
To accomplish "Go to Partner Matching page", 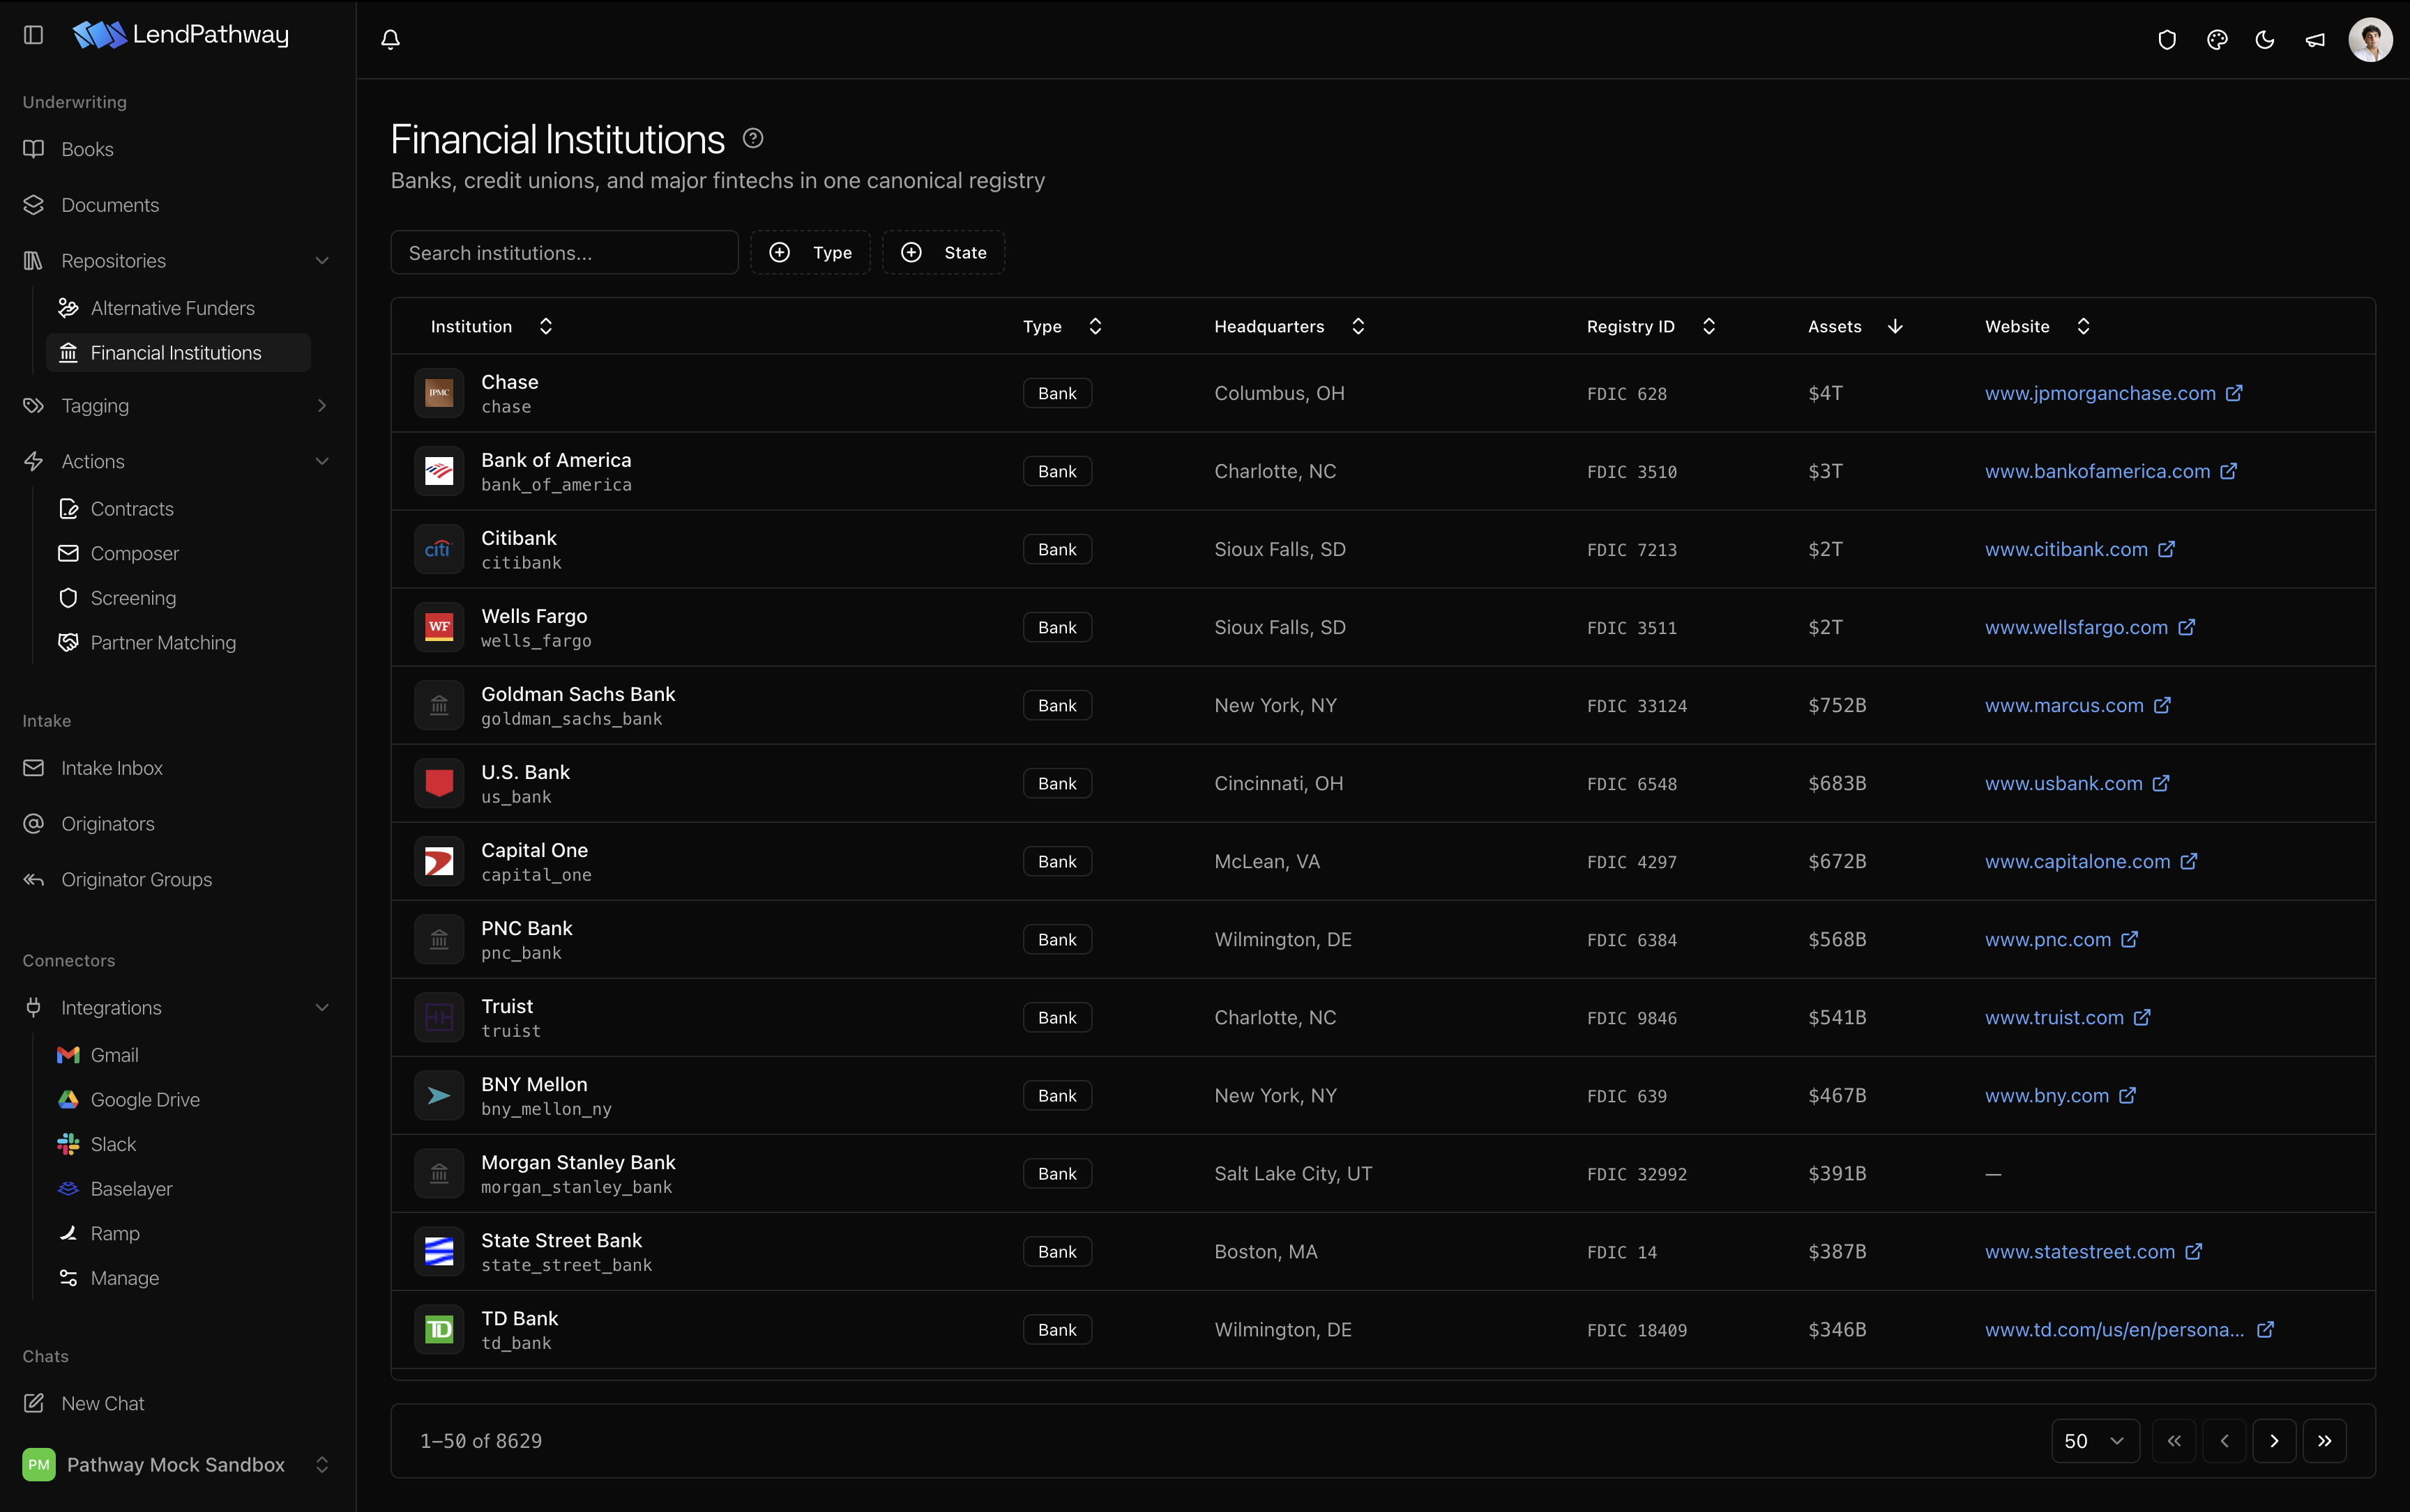I will [x=163, y=642].
